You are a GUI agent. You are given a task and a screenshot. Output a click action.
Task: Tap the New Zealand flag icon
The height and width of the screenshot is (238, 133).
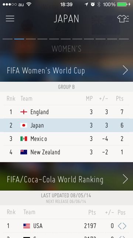coord(24,152)
